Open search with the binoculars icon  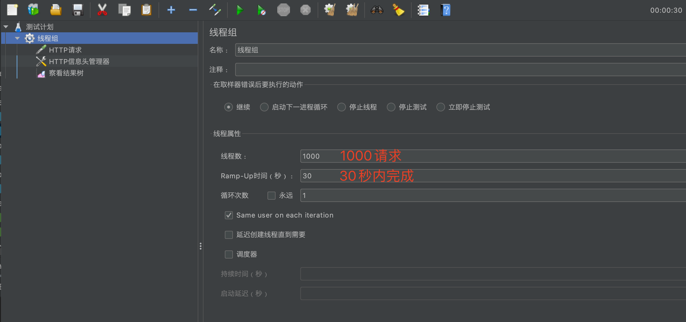pyautogui.click(x=377, y=10)
